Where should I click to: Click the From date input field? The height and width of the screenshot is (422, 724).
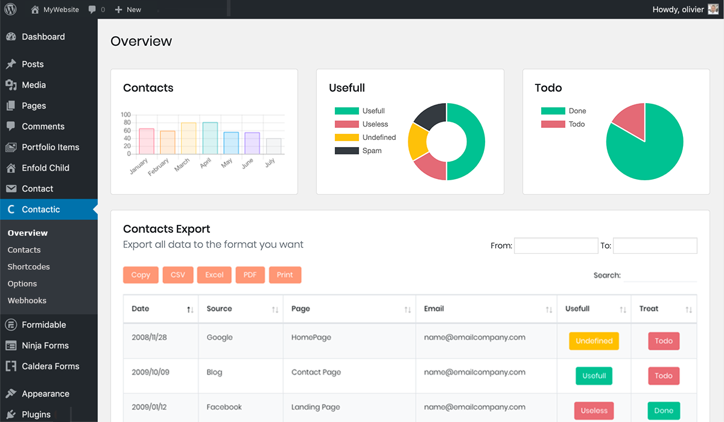(556, 245)
